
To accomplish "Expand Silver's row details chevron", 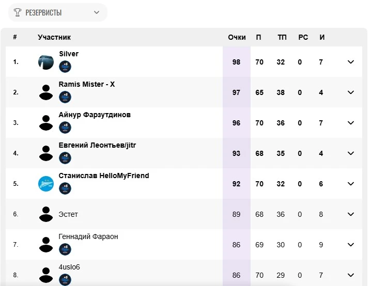I will pos(351,62).
